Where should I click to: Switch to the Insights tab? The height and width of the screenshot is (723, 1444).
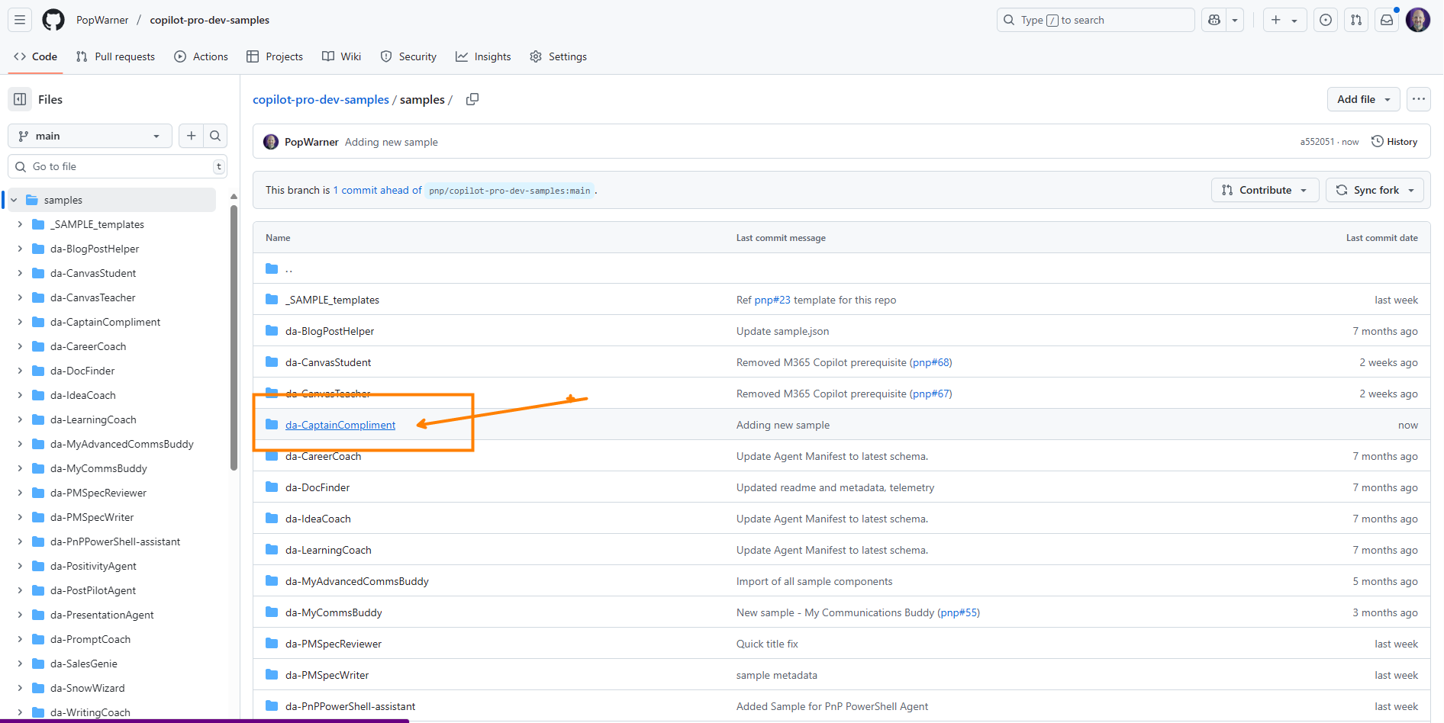click(483, 56)
